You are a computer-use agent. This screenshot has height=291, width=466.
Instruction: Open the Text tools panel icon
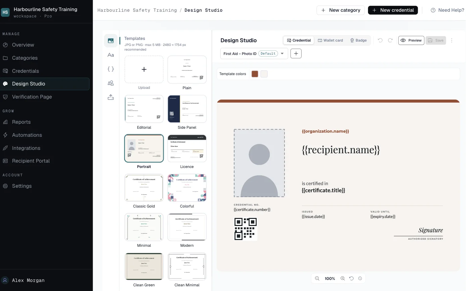[111, 55]
